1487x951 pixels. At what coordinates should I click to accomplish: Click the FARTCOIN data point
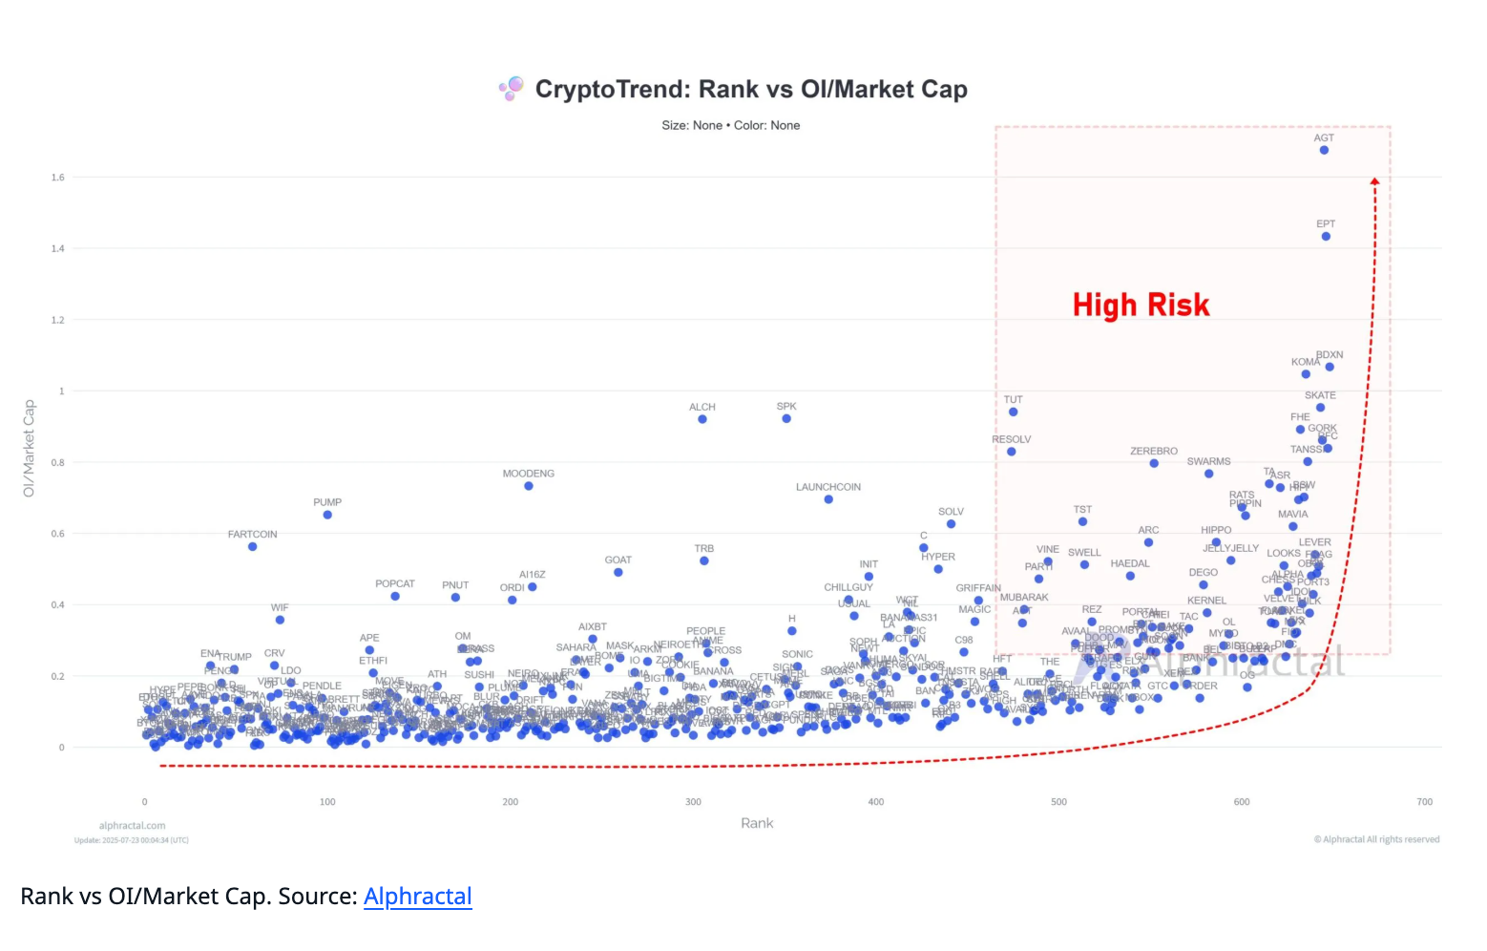coord(252,546)
